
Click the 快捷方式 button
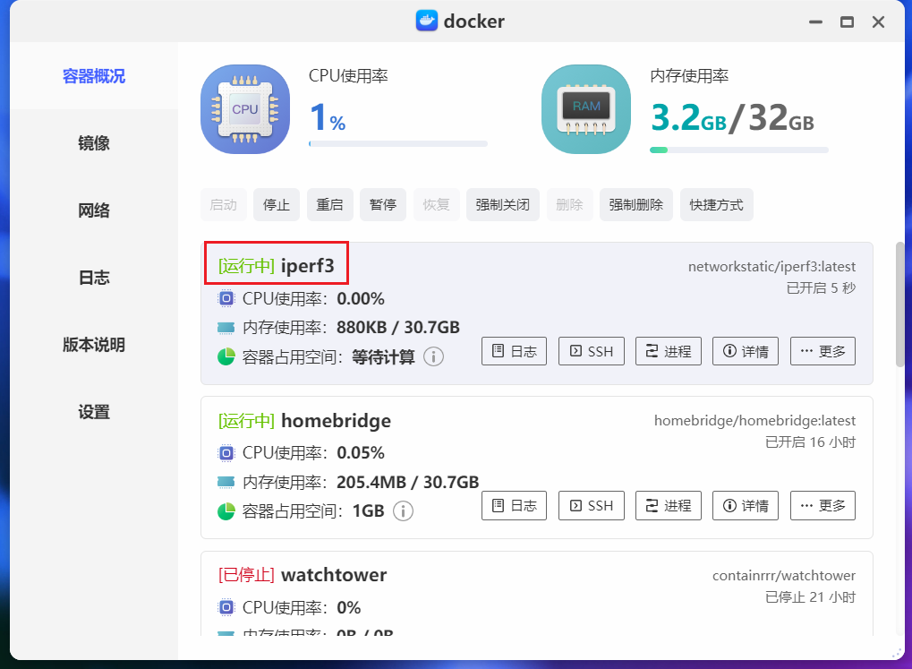717,205
